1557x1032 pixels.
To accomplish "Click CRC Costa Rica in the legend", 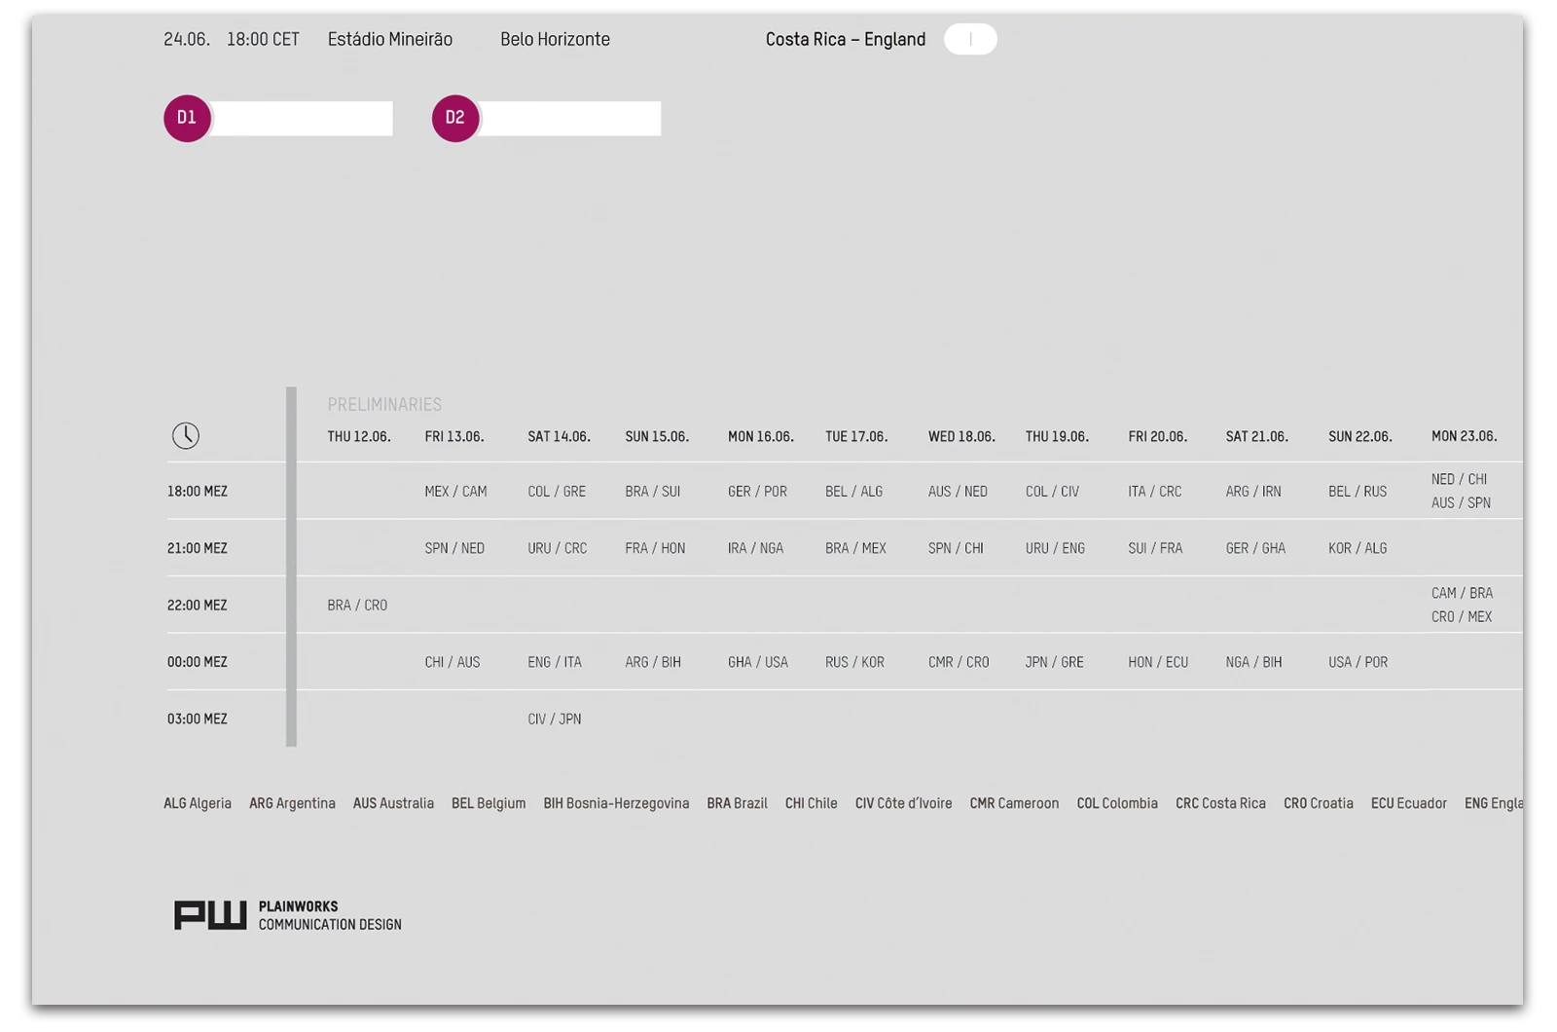I will (1219, 803).
